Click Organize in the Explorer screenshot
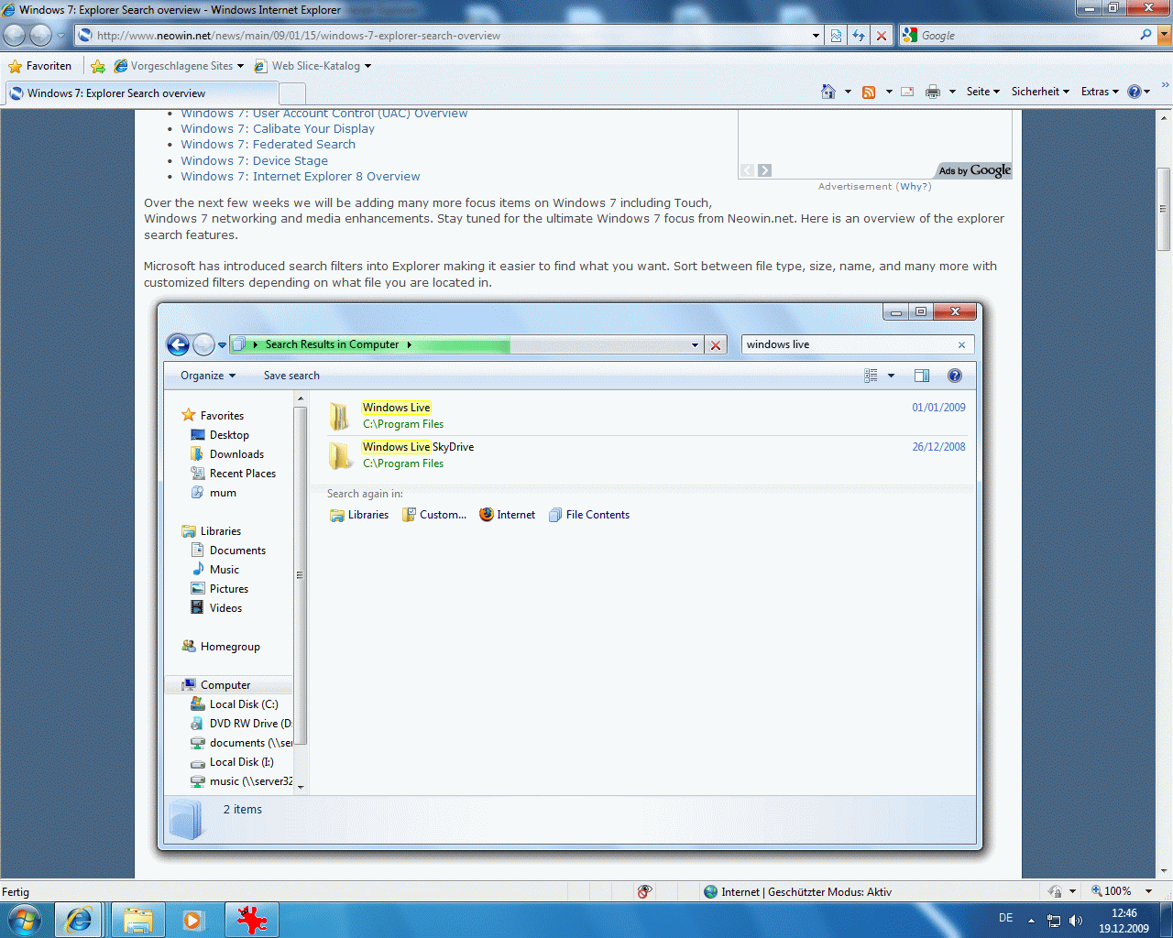 pos(208,376)
